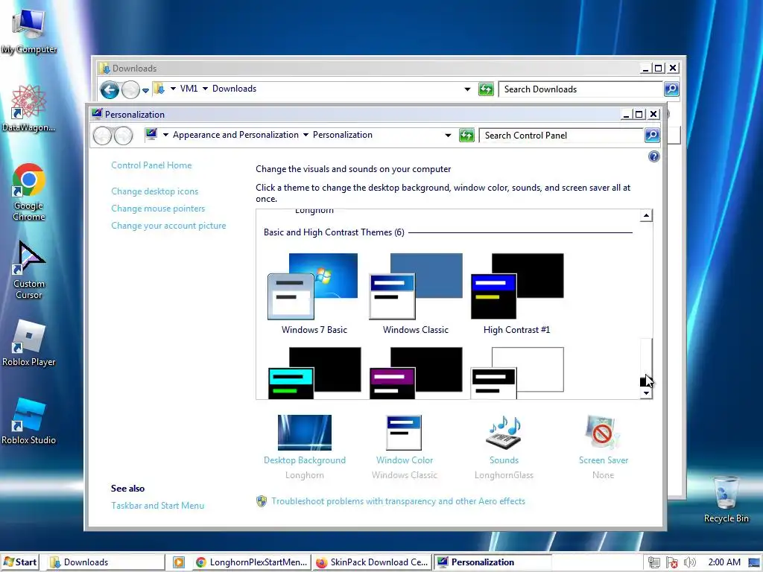Click Search Control Panel magnifier button
This screenshot has width=763, height=572.
click(652, 136)
